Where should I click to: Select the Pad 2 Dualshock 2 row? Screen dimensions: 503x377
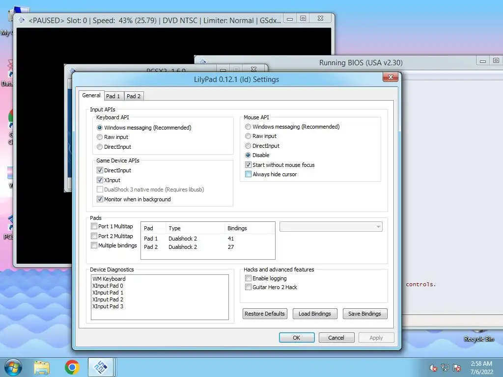point(208,247)
